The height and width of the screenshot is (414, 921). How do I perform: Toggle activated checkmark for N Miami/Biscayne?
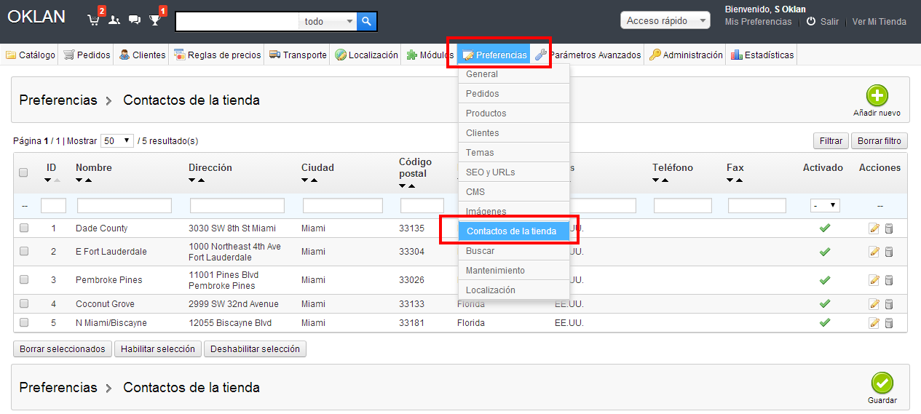tap(824, 322)
